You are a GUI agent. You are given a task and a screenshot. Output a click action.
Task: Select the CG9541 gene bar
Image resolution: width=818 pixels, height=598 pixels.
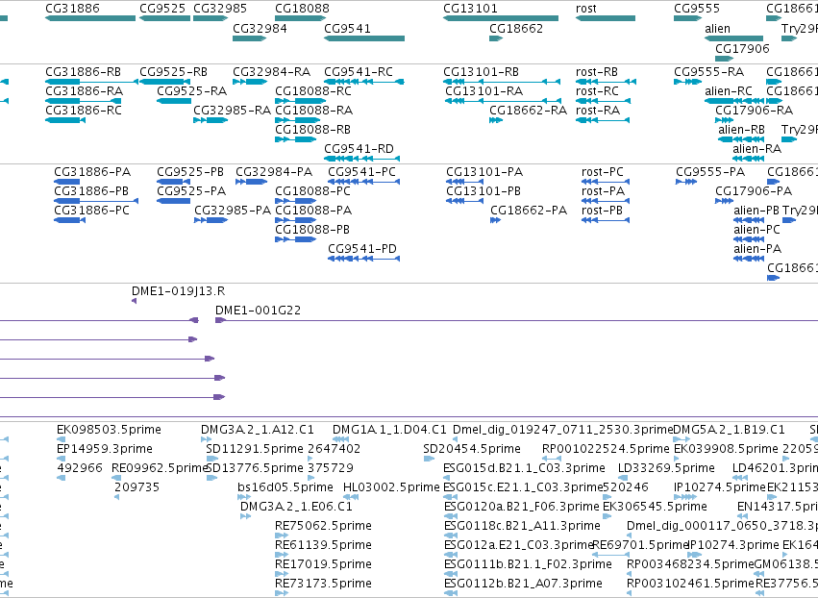click(x=364, y=38)
